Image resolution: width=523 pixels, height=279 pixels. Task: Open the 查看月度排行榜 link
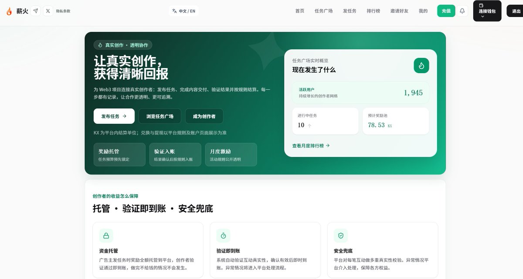(311, 146)
